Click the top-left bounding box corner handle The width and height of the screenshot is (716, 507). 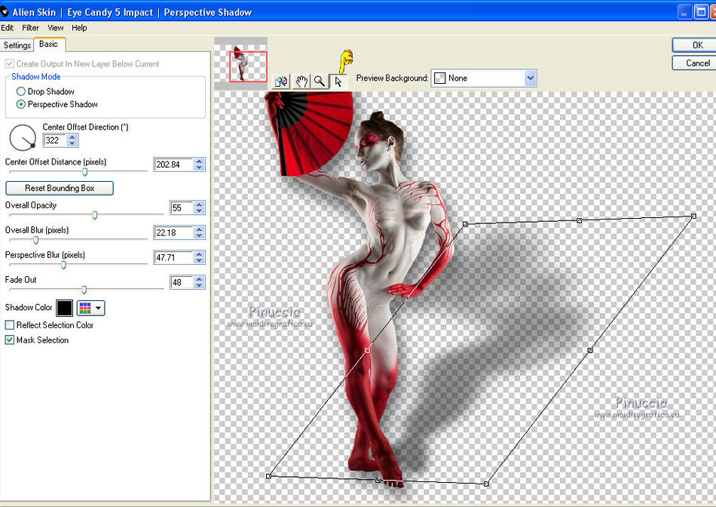coord(465,224)
